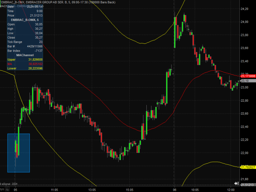Click the 24,20 price axis label
The height and width of the screenshot is (192, 256).
click(x=244, y=9)
